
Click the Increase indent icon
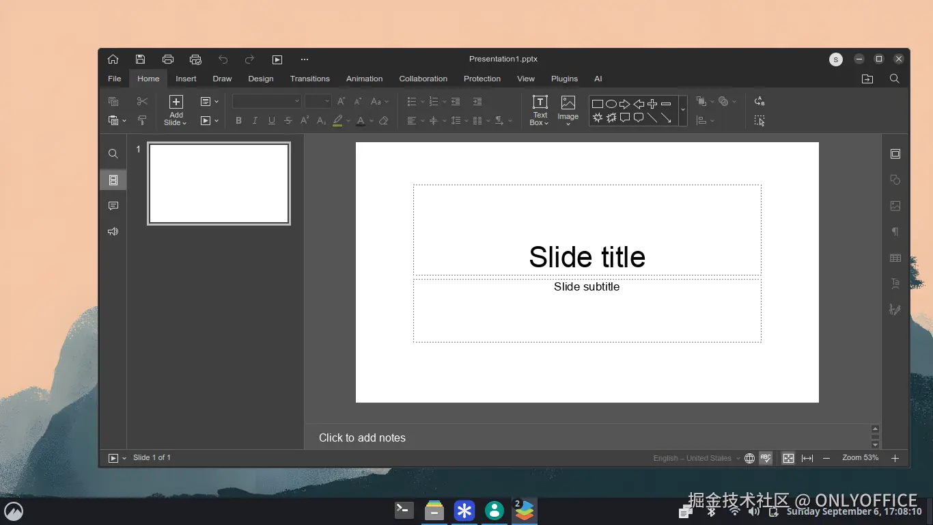tap(477, 101)
